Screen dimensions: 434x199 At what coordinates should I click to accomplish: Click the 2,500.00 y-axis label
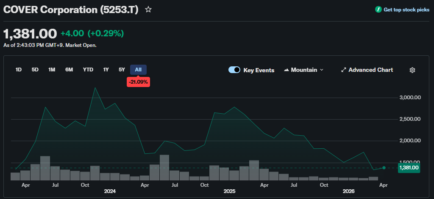click(x=410, y=119)
